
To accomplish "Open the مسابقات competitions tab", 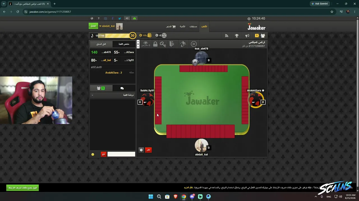I will (193, 27).
